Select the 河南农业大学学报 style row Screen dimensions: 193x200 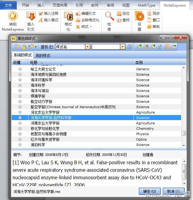pyautogui.click(x=96, y=123)
